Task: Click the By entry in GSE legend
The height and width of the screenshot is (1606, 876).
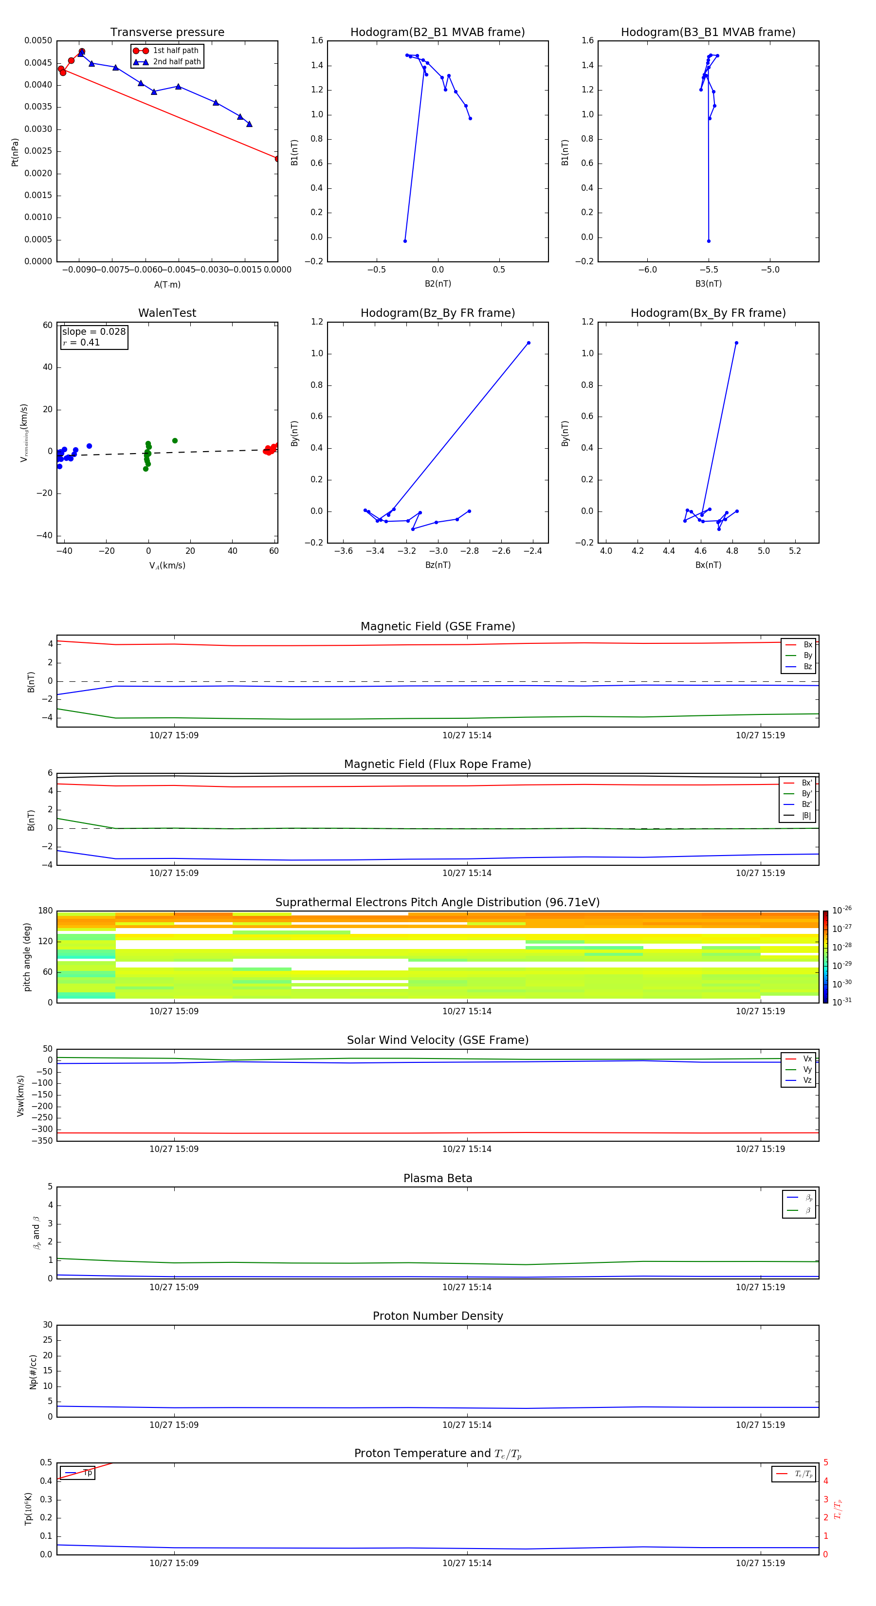Action: tap(799, 655)
